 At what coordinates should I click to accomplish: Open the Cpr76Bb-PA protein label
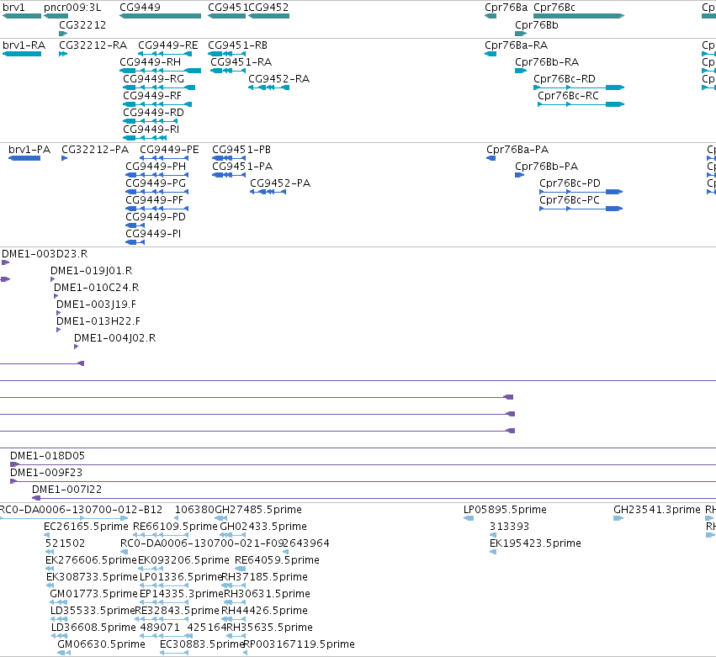click(546, 167)
